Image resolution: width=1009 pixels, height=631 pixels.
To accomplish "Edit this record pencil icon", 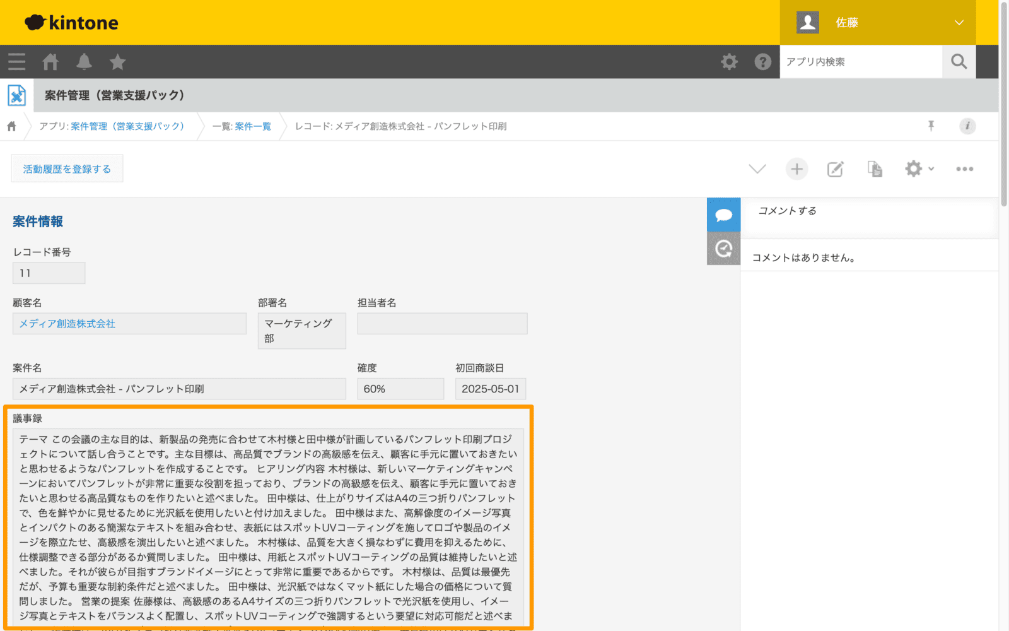I will (x=836, y=169).
